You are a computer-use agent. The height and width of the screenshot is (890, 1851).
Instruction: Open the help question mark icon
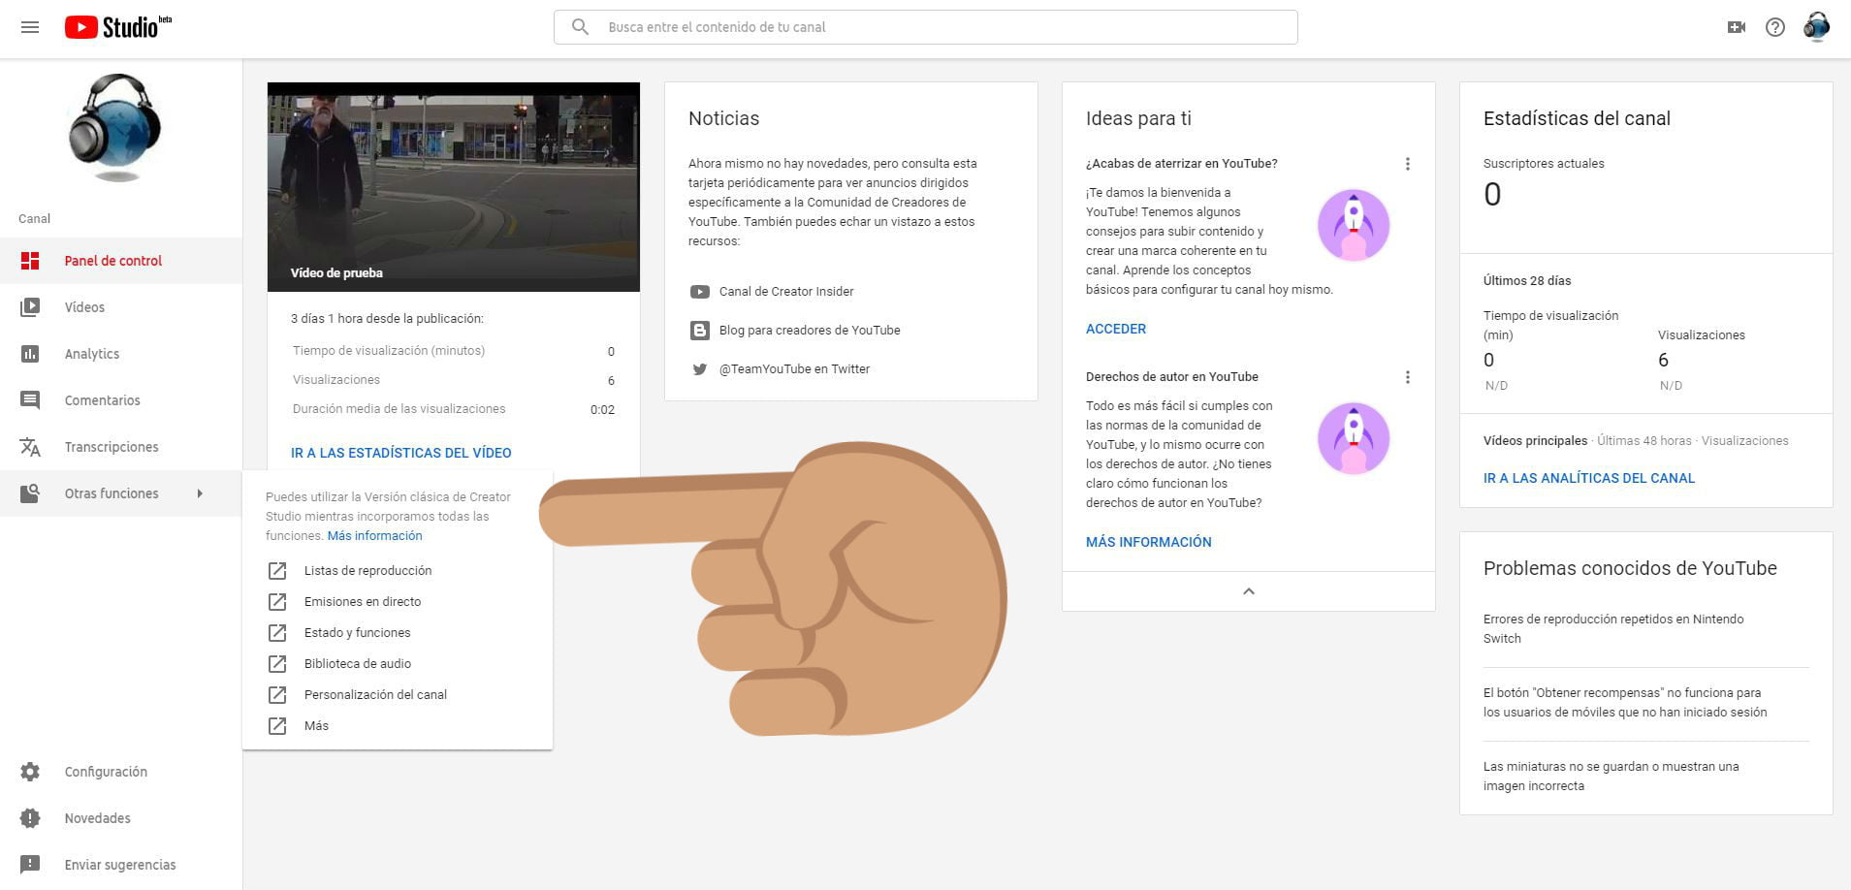tap(1775, 27)
